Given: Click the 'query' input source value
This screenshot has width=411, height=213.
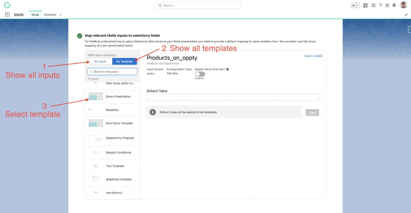Looking at the screenshot, I should (x=150, y=73).
